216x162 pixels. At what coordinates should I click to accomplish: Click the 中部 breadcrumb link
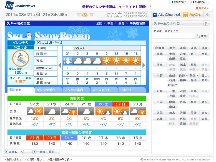(x=110, y=23)
